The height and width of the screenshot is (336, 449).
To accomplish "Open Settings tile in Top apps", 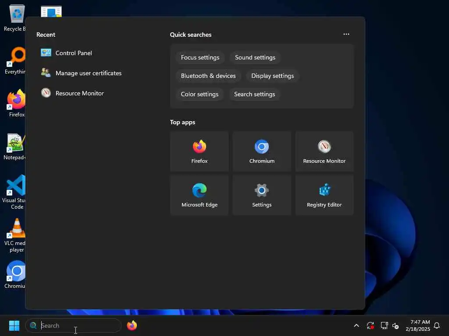I will click(x=262, y=195).
